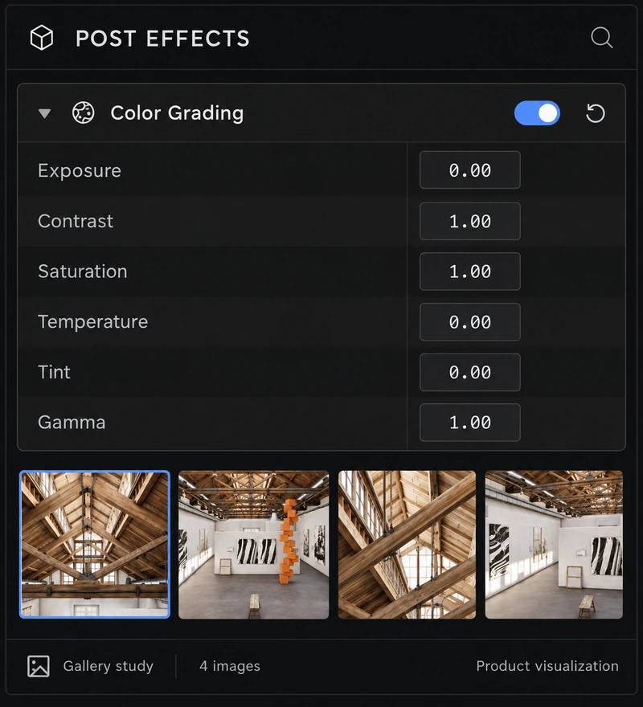
Task: Click the Exposure value field
Action: click(x=469, y=170)
